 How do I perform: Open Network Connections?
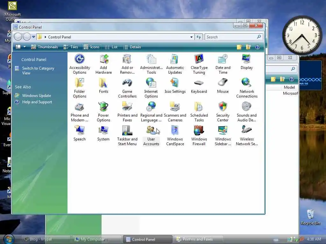247,88
